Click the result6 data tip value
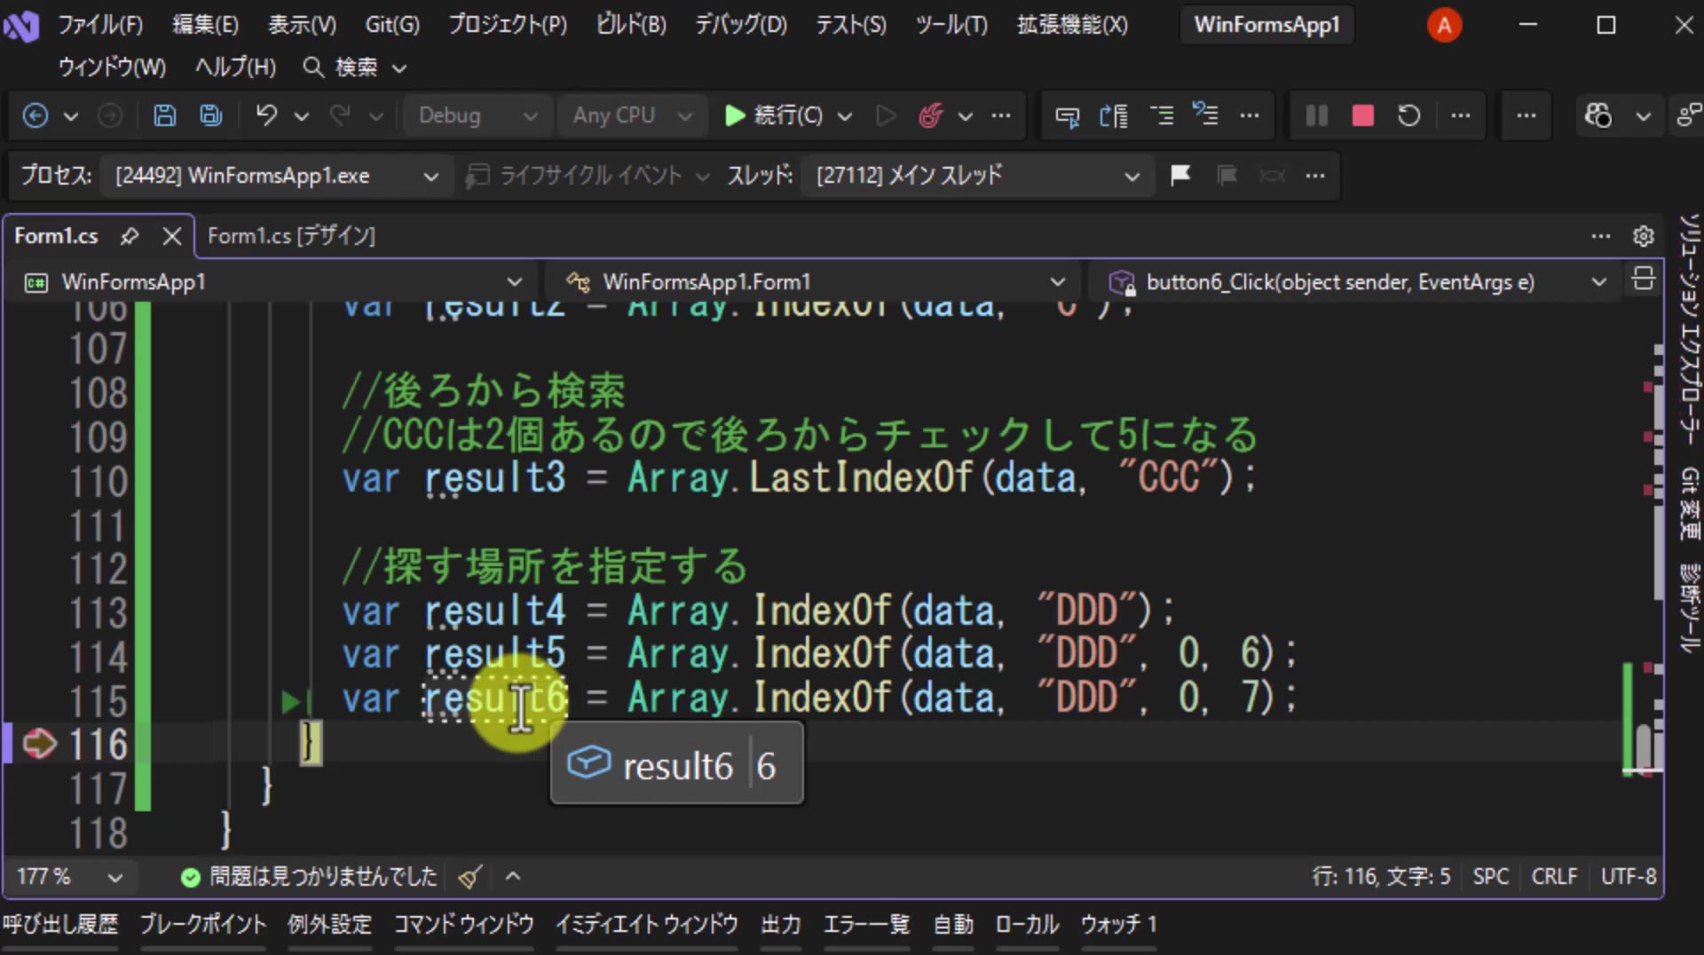Viewport: 1704px width, 955px height. (x=767, y=765)
